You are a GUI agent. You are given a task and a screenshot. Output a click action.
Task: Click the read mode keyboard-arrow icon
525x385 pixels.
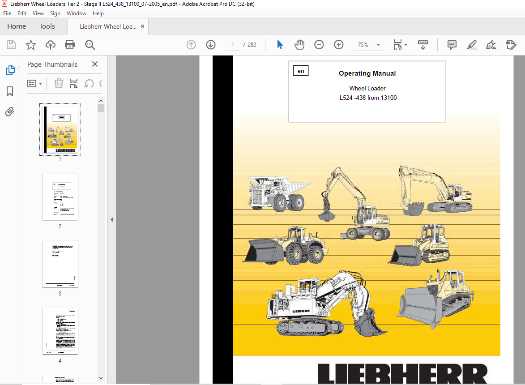(423, 44)
